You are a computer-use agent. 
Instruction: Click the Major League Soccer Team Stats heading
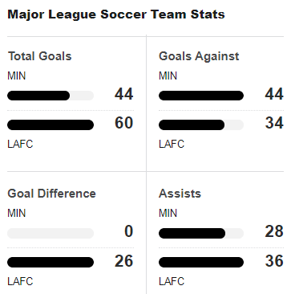point(116,14)
